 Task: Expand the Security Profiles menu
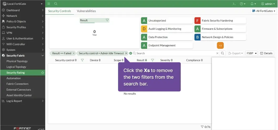pos(23,27)
